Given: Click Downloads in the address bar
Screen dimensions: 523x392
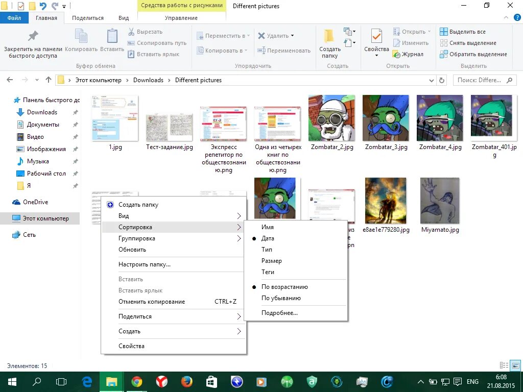Looking at the screenshot, I should click(x=149, y=80).
